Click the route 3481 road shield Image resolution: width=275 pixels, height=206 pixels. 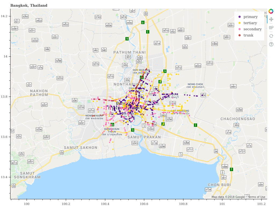(x=233, y=86)
